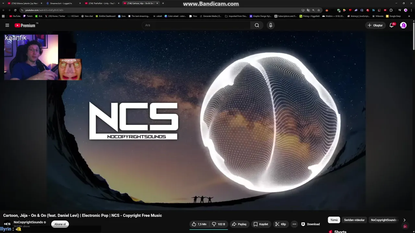Open Chrome profile avatar
The width and height of the screenshot is (415, 233).
(406, 10)
